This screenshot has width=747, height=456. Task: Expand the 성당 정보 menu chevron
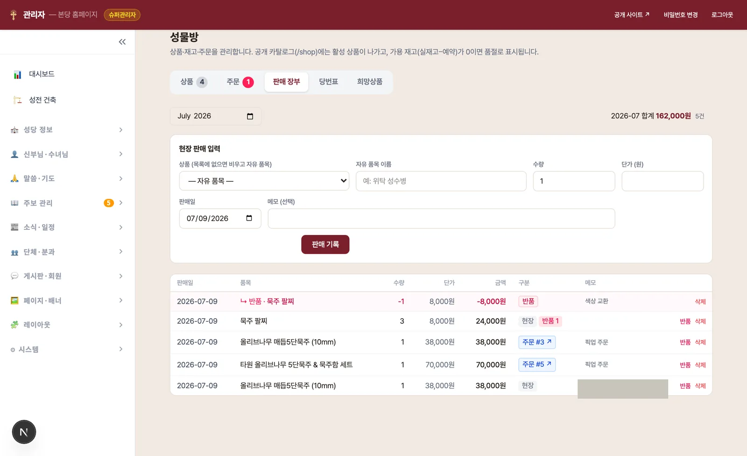pos(121,130)
